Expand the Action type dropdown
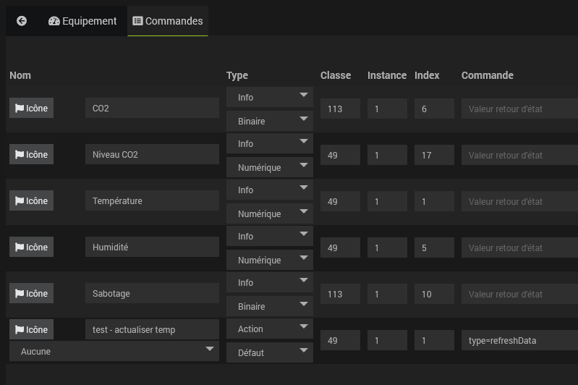 [269, 329]
